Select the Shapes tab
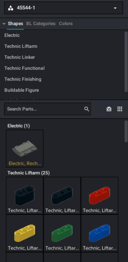The image size is (128, 262). click(x=15, y=24)
